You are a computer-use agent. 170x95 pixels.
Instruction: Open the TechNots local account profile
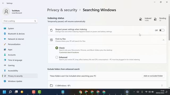click(12, 12)
